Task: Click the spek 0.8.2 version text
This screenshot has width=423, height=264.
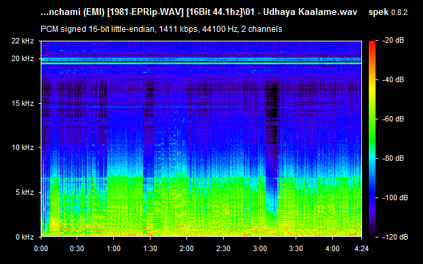Action: [x=388, y=12]
